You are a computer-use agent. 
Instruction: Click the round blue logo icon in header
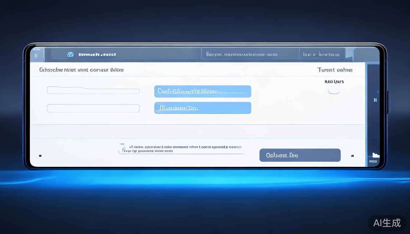pyautogui.click(x=70, y=55)
